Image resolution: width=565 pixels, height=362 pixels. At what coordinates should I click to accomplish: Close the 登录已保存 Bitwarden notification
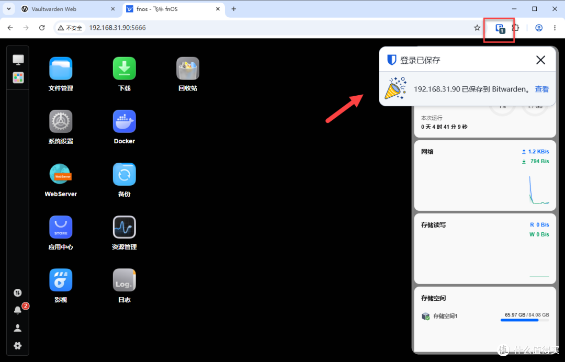[540, 60]
